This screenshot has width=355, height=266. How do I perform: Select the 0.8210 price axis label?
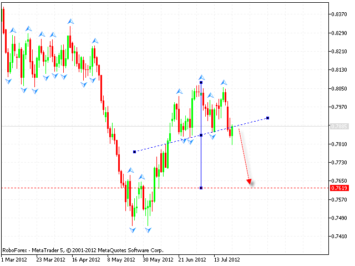click(339, 52)
